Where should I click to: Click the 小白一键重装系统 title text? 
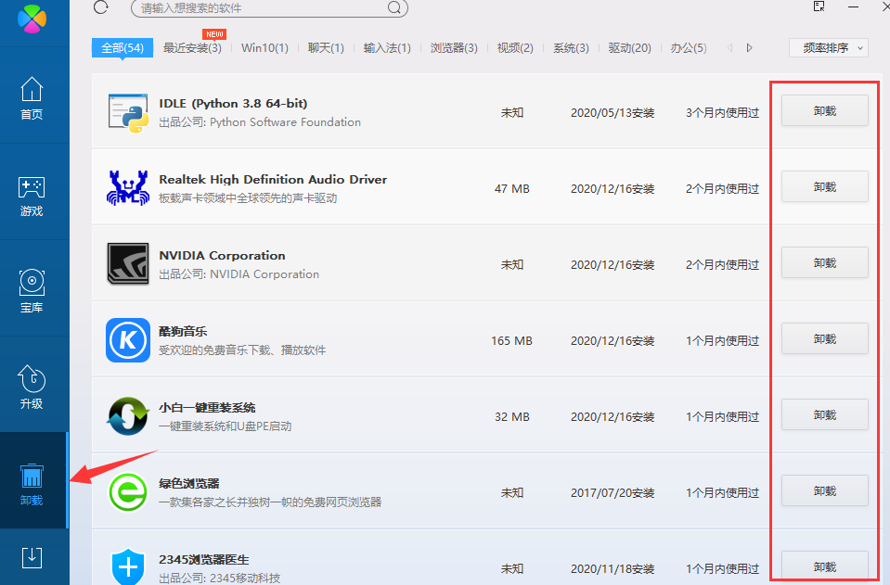[x=207, y=408]
